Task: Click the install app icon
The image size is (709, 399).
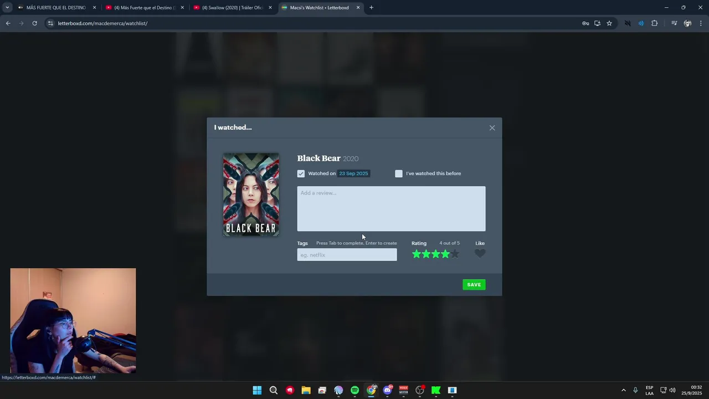Action: pos(597,23)
